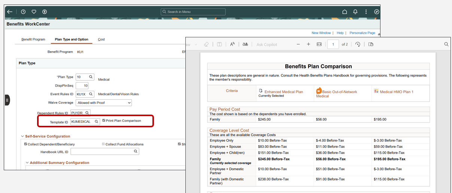452x193 pixels.
Task: Click $238.00 Before-Tax in Family with Domestic Partner row
Action: 273,179
